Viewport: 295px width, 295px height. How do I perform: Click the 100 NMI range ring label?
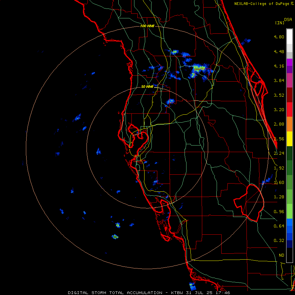147,26
